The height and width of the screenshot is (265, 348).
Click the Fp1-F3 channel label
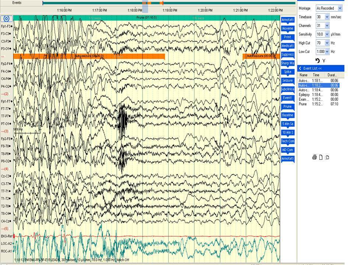click(x=6, y=26)
